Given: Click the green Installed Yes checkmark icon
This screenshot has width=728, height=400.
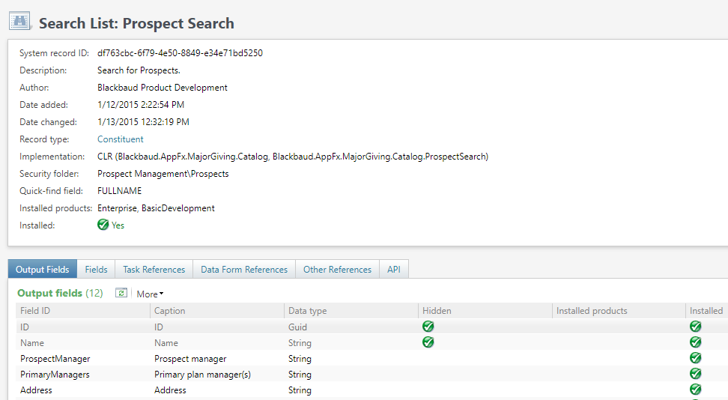Looking at the screenshot, I should point(103,225).
